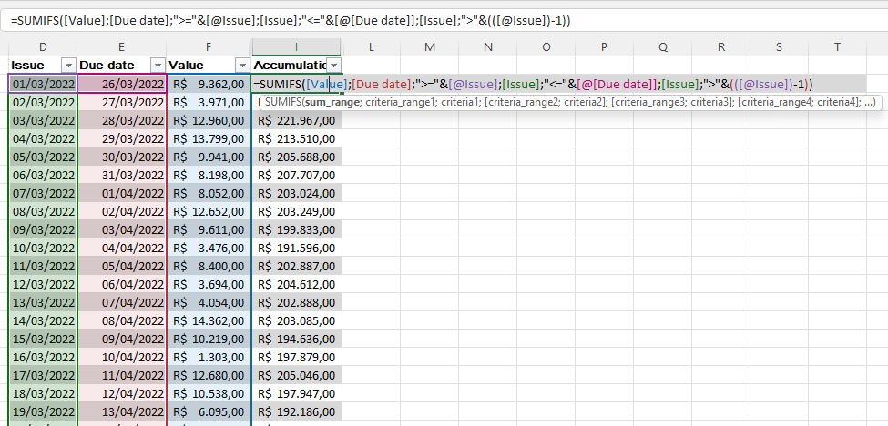Select Accumulation cell R$ 192.186,00
Image resolution: width=888 pixels, height=426 pixels.
point(296,411)
